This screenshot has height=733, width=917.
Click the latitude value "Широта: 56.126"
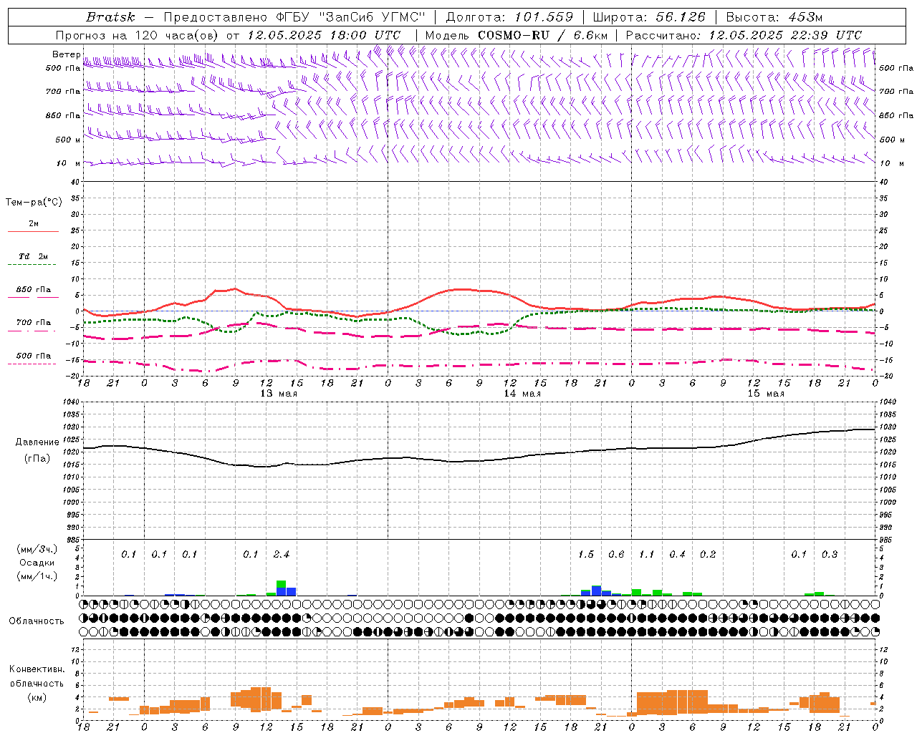(x=649, y=17)
